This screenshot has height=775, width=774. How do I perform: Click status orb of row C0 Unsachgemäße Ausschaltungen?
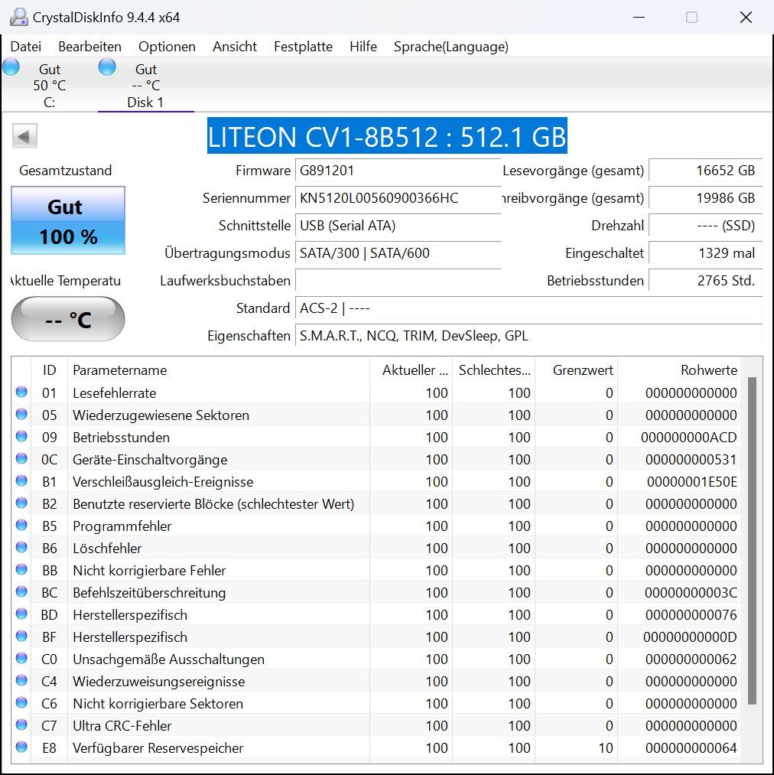pyautogui.click(x=21, y=659)
